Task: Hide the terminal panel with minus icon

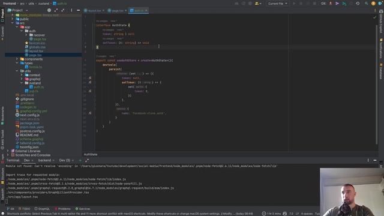Action: pyautogui.click(x=375, y=160)
